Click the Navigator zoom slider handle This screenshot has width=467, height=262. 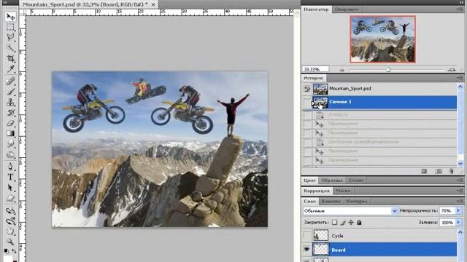pos(388,70)
